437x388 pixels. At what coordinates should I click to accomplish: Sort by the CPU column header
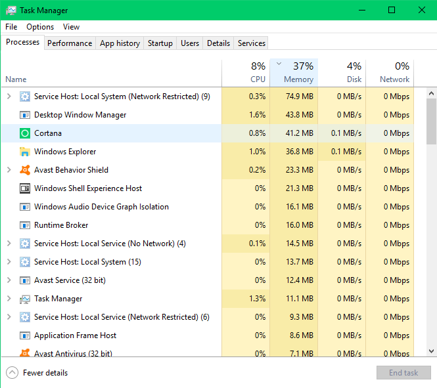click(246, 73)
